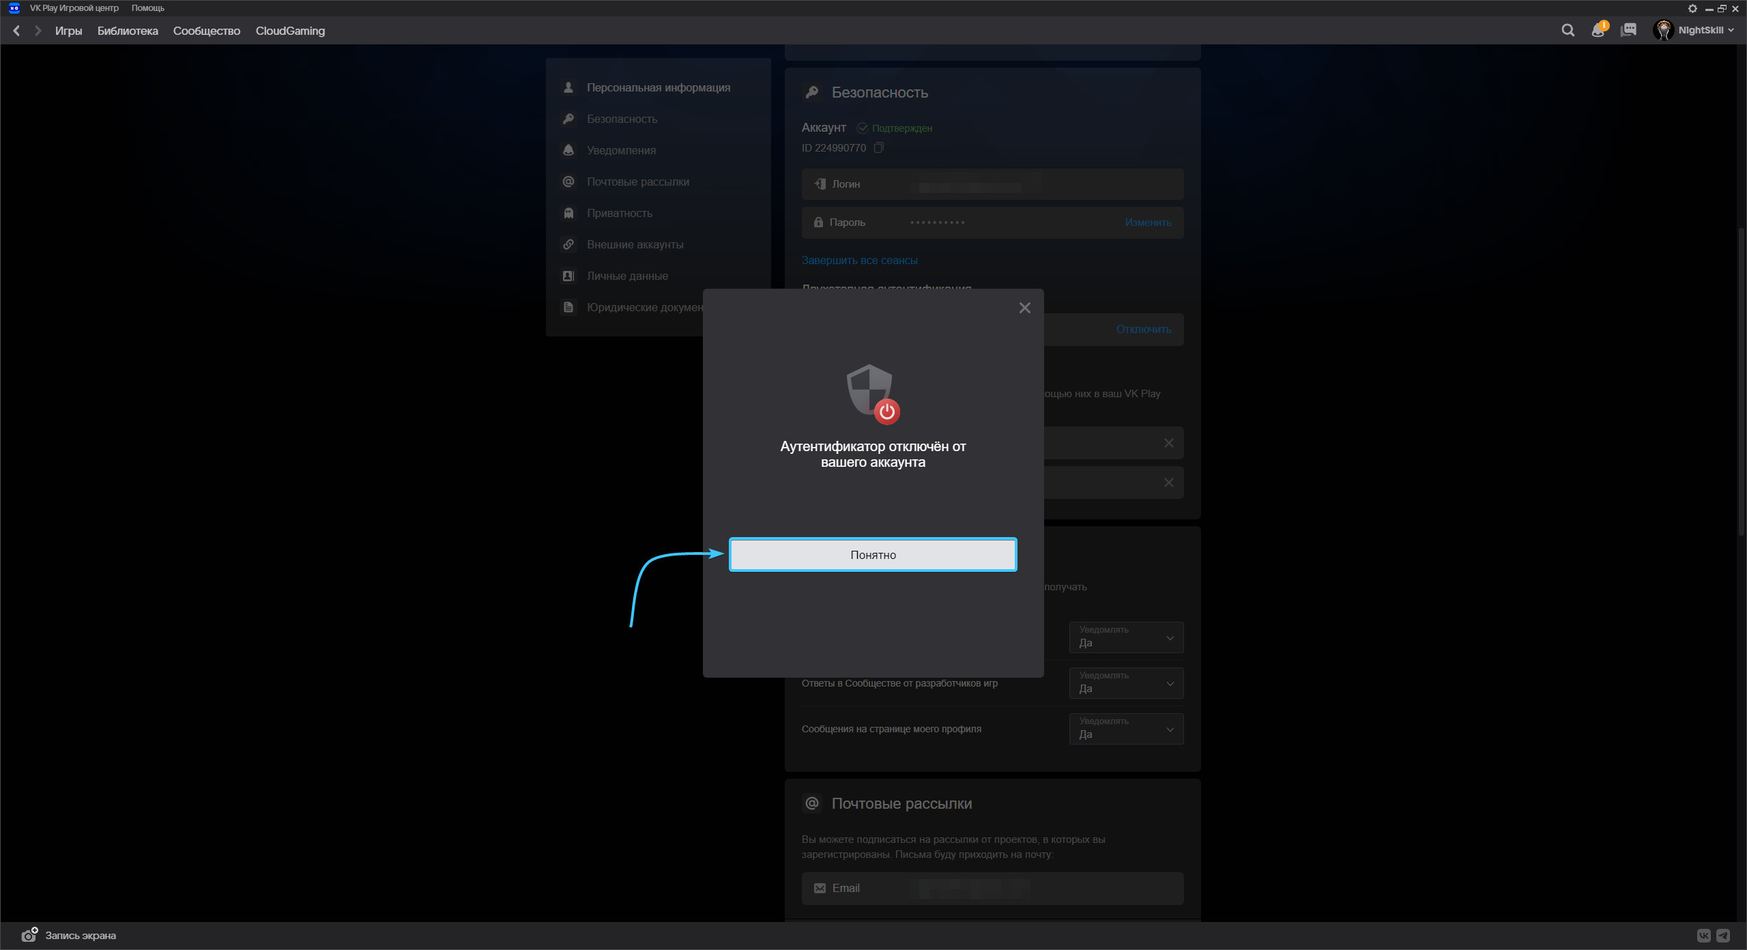
Task: Click the Подтвержден status label
Action: [x=895, y=128]
